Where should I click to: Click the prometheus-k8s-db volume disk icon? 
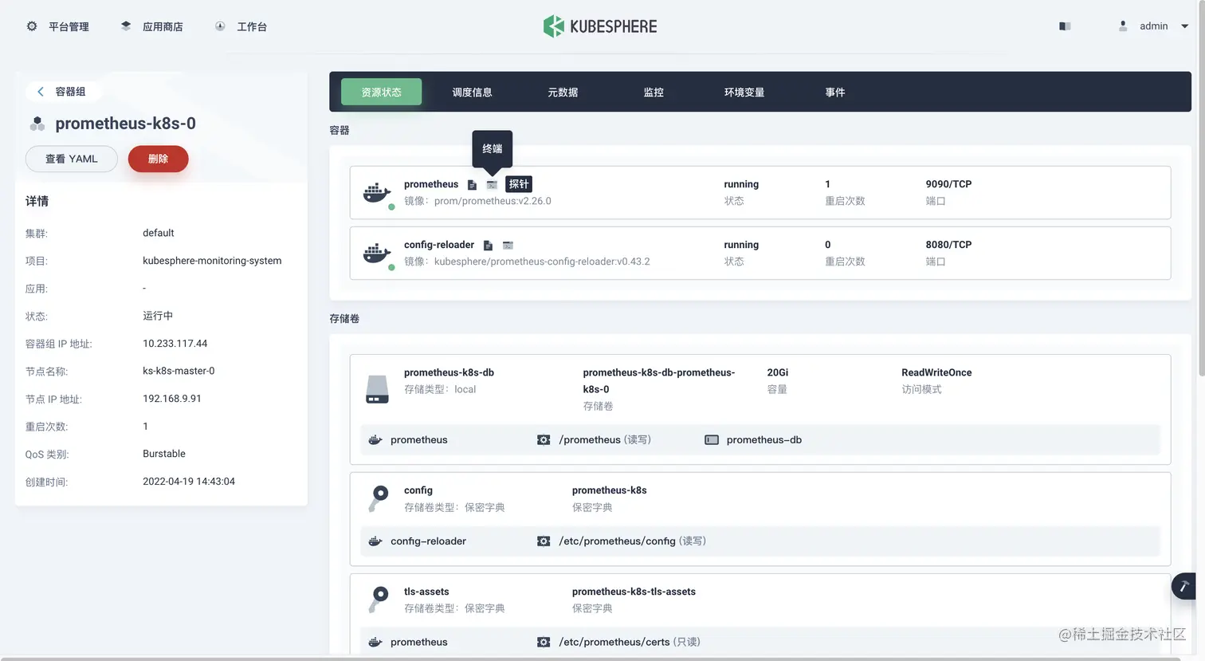coord(377,389)
